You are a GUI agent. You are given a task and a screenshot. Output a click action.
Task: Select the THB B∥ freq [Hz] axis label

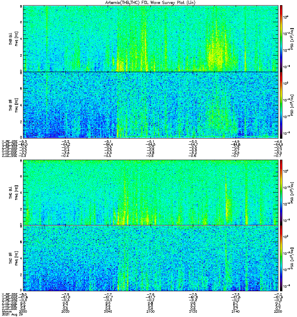(x=13, y=105)
